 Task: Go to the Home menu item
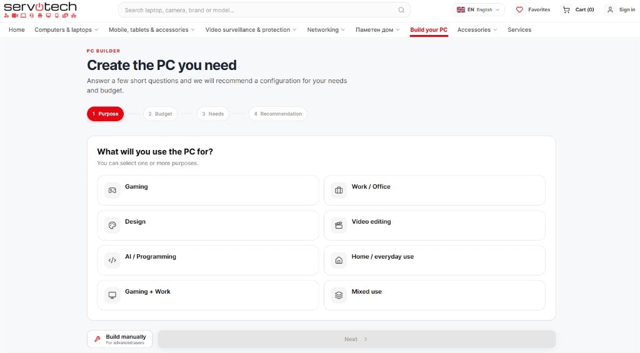click(17, 30)
